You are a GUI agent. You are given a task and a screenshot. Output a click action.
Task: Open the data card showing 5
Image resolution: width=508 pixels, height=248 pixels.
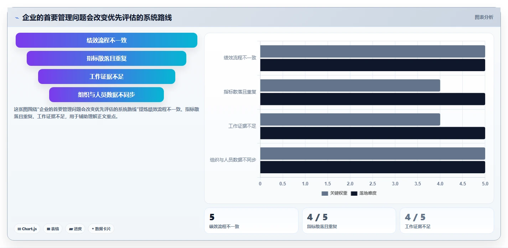point(251,221)
